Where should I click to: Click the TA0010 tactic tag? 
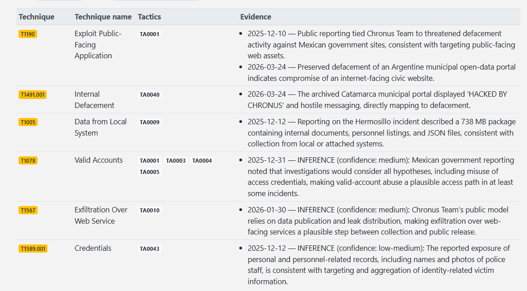(149, 211)
